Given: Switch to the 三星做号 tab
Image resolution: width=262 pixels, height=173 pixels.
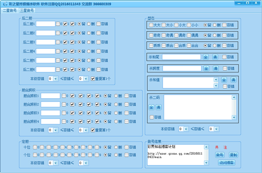Looking at the screenshot, I should 27,10.
